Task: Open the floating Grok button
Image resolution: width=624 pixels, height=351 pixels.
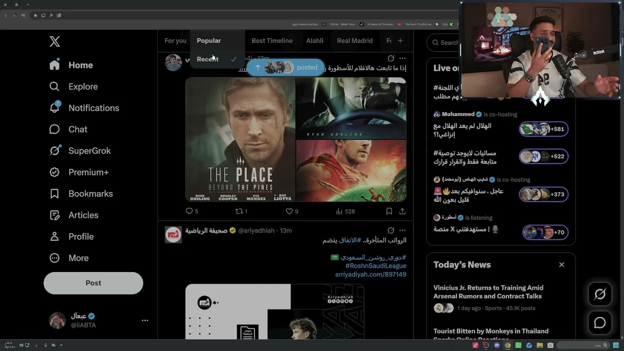Action: pos(600,294)
